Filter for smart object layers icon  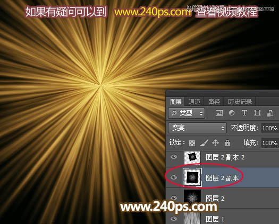(270, 113)
